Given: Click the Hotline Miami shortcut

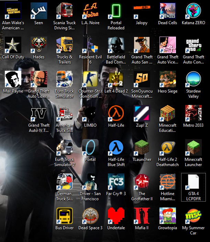Looking at the screenshot, I should click(168, 182).
